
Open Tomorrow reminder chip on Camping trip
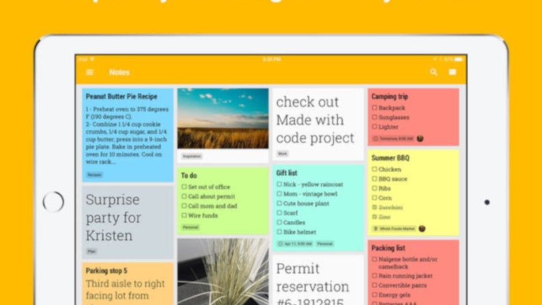pos(393,139)
